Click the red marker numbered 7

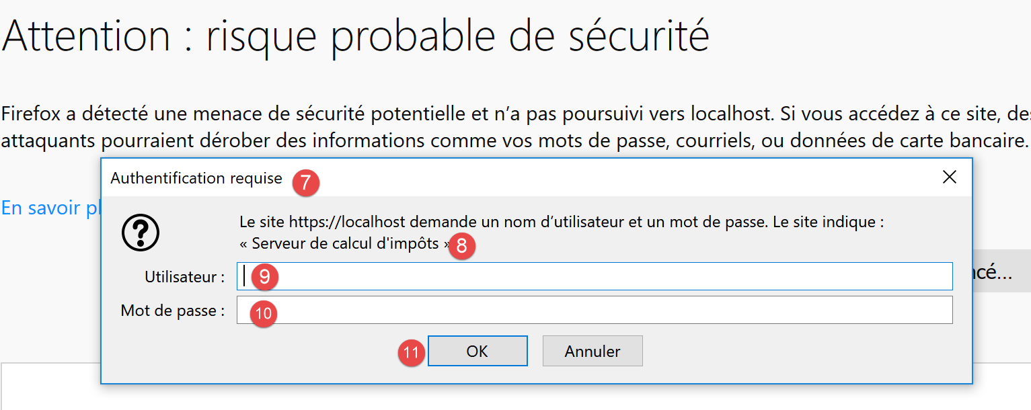306,183
